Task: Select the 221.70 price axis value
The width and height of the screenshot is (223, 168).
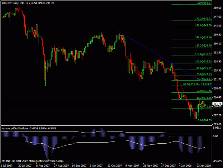Action: tap(217, 80)
